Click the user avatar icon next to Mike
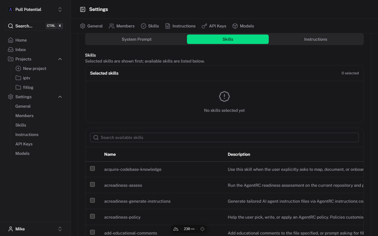The image size is (378, 236). click(11, 229)
